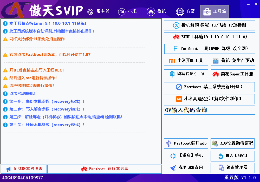Screen dimensions: 260x182
Task: Click the USB drive icon on 菊花 免生产驱动
Action: point(216,61)
